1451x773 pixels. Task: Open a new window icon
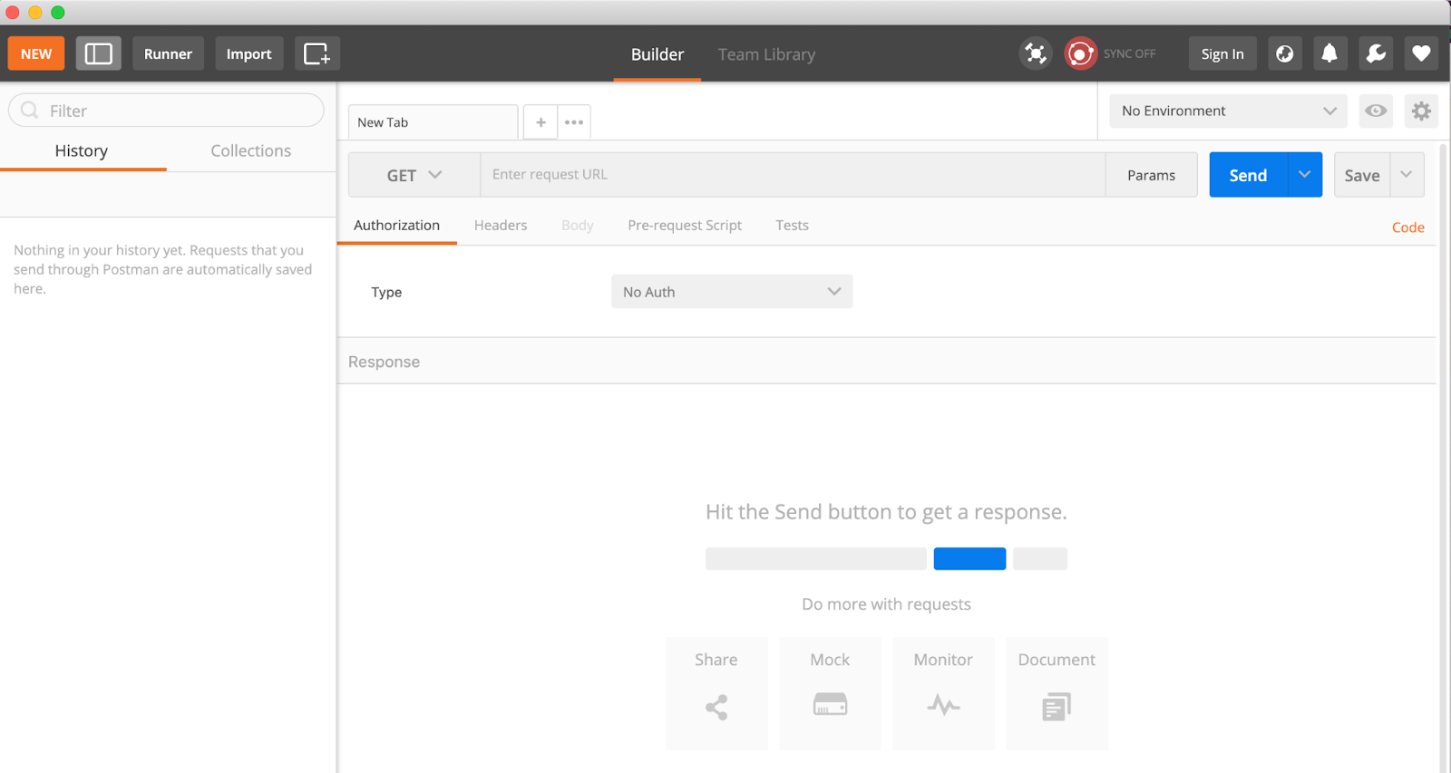[x=316, y=53]
